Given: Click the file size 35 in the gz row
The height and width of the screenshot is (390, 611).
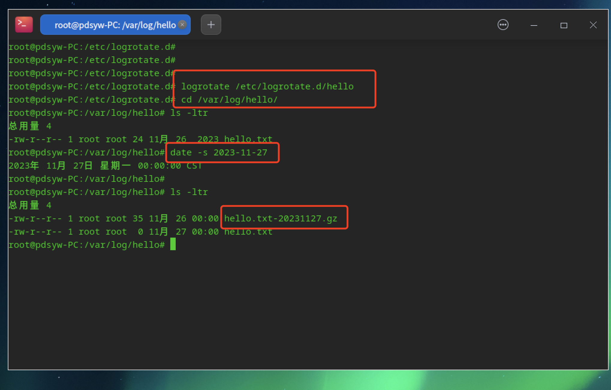Looking at the screenshot, I should 138,218.
